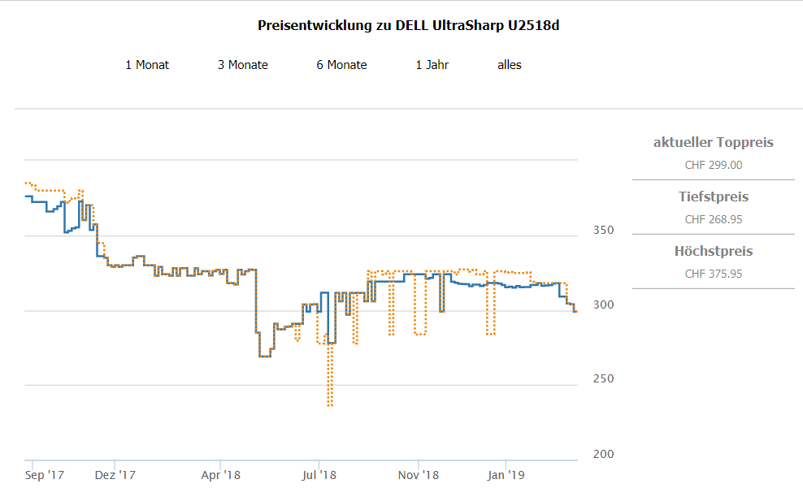803x501 pixels.
Task: Click the 'Höchstpreis' label
Action: 713,252
